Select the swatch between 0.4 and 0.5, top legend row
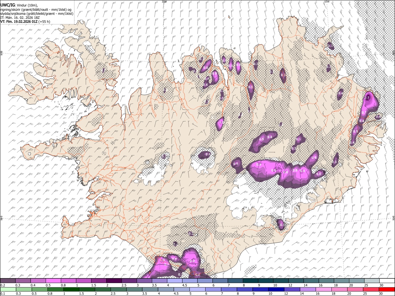Screen dimensions: 395x296 coord(38,281)
